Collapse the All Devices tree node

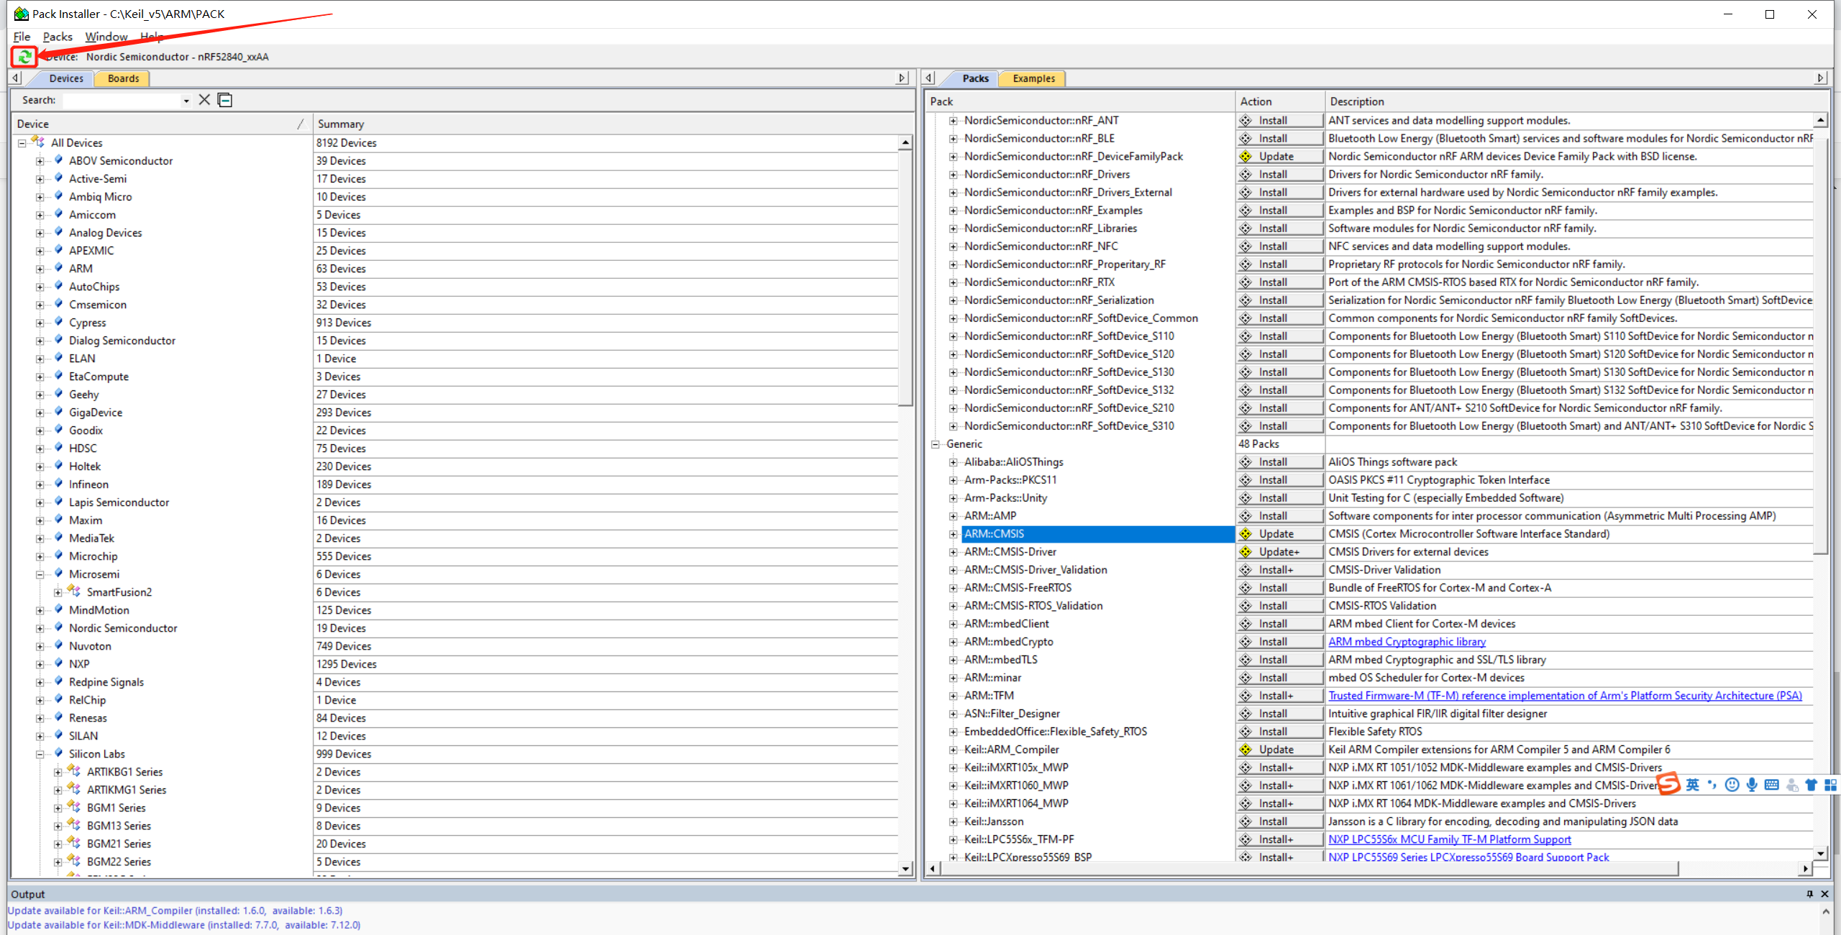[x=22, y=143]
